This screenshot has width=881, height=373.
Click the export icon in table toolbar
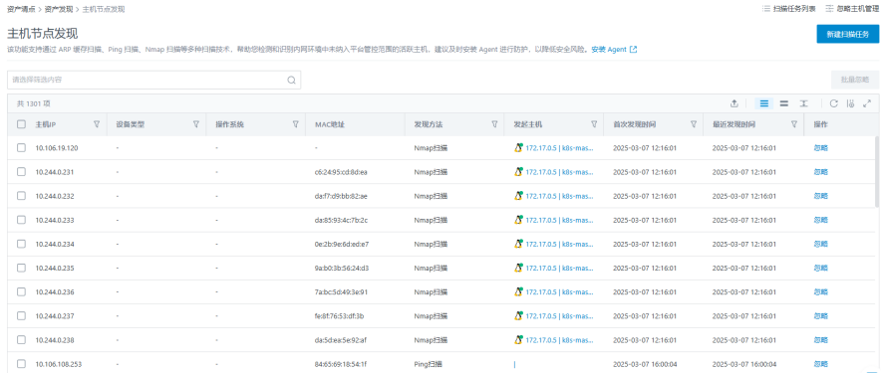coord(734,103)
